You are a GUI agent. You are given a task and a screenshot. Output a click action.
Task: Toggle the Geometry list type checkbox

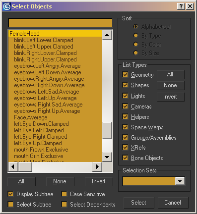click(x=125, y=75)
